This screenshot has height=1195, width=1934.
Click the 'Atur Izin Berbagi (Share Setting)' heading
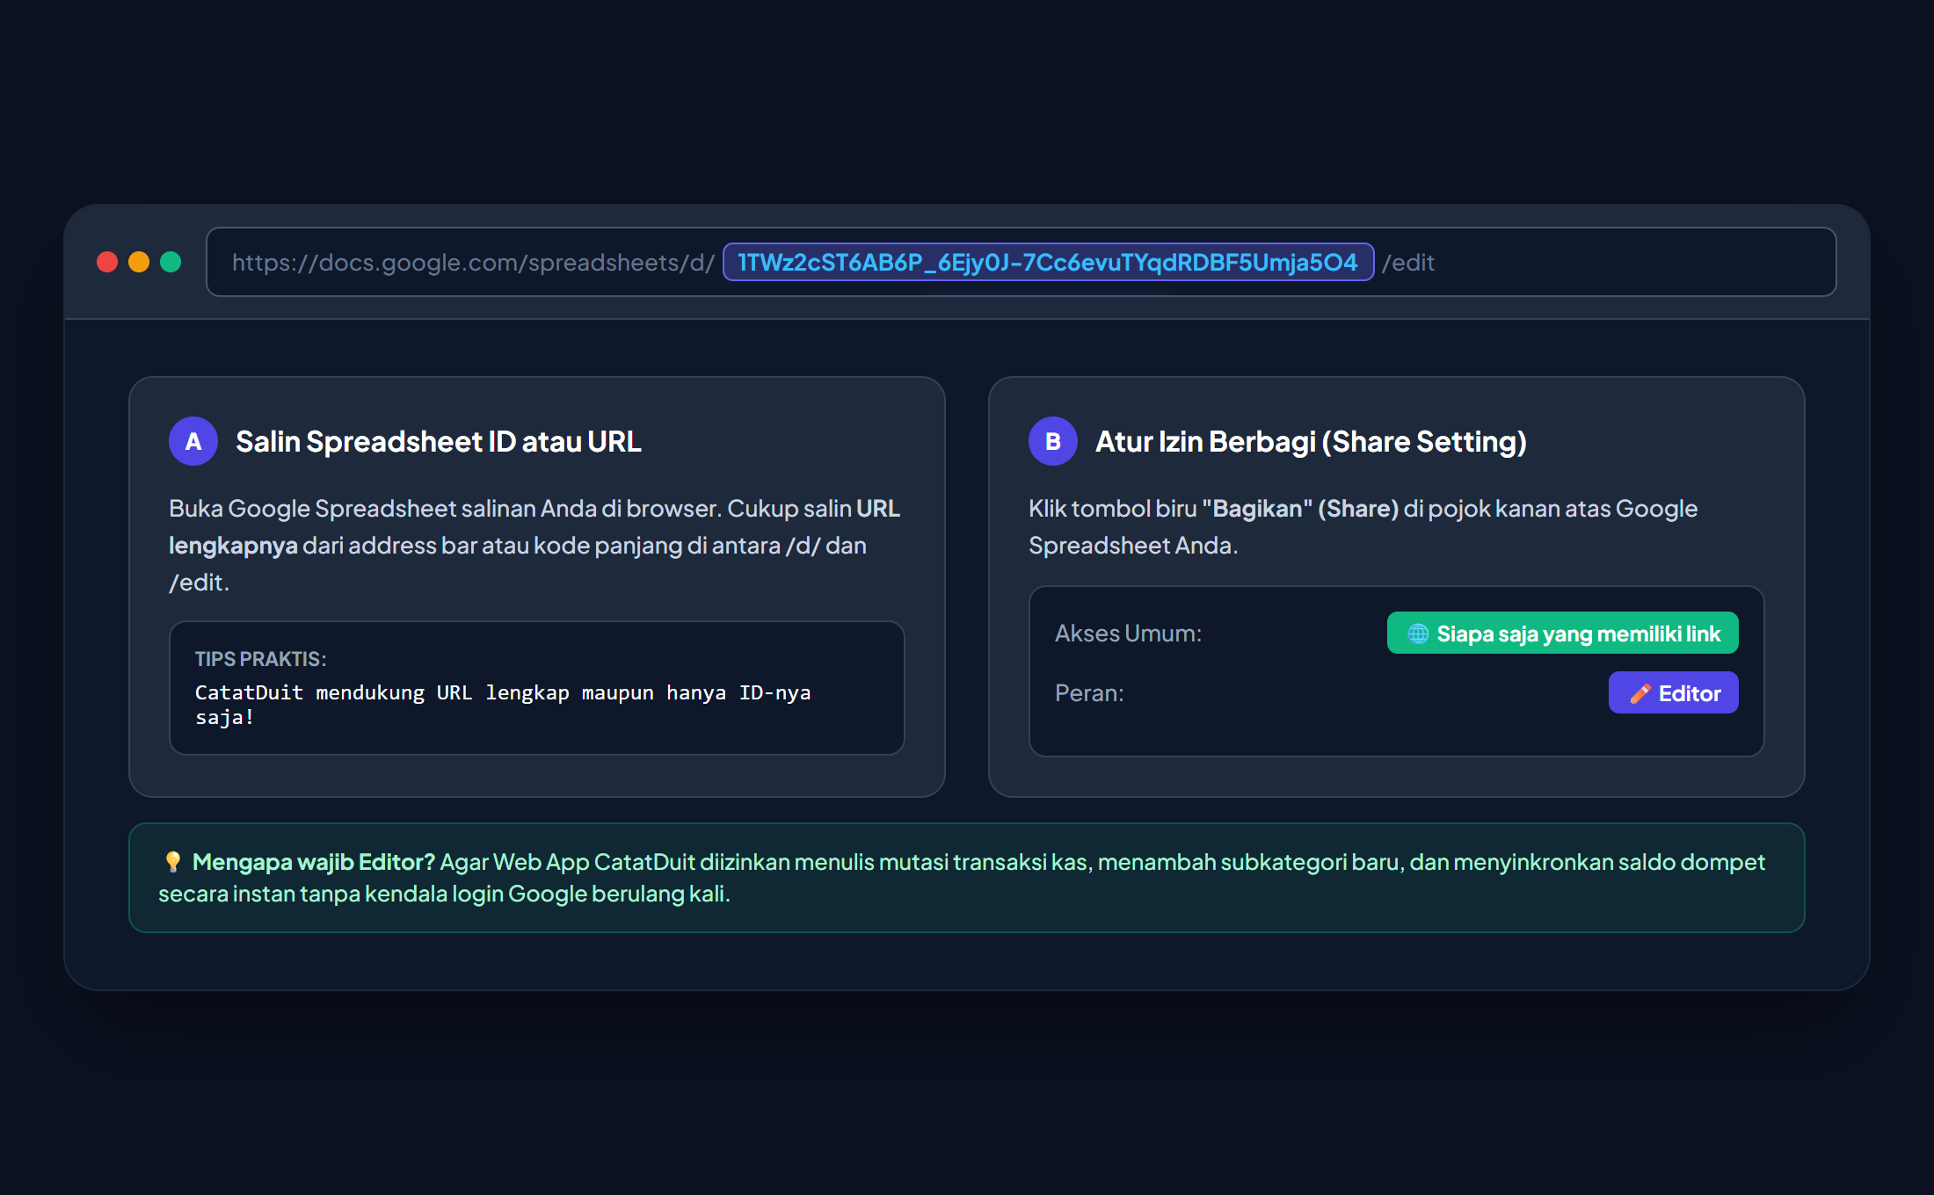tap(1311, 441)
